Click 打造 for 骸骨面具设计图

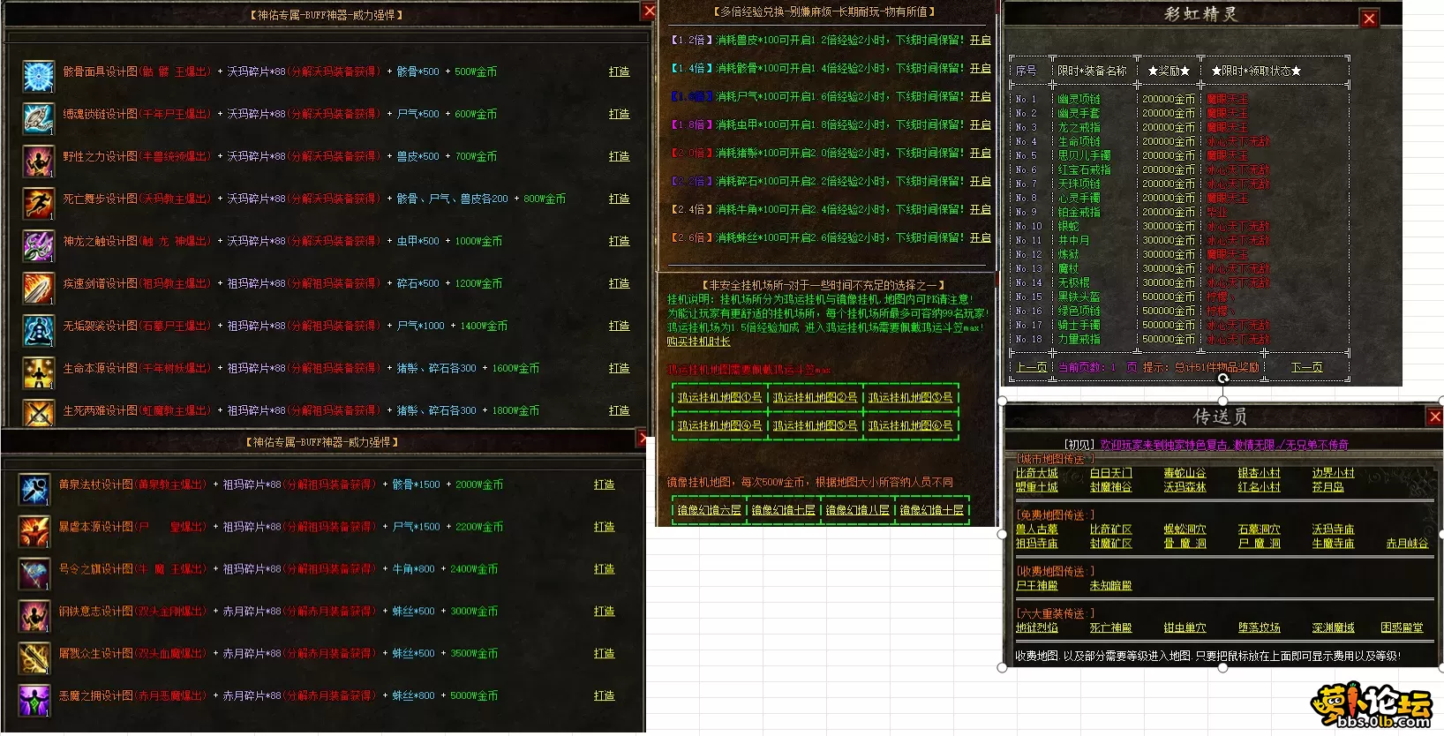619,71
